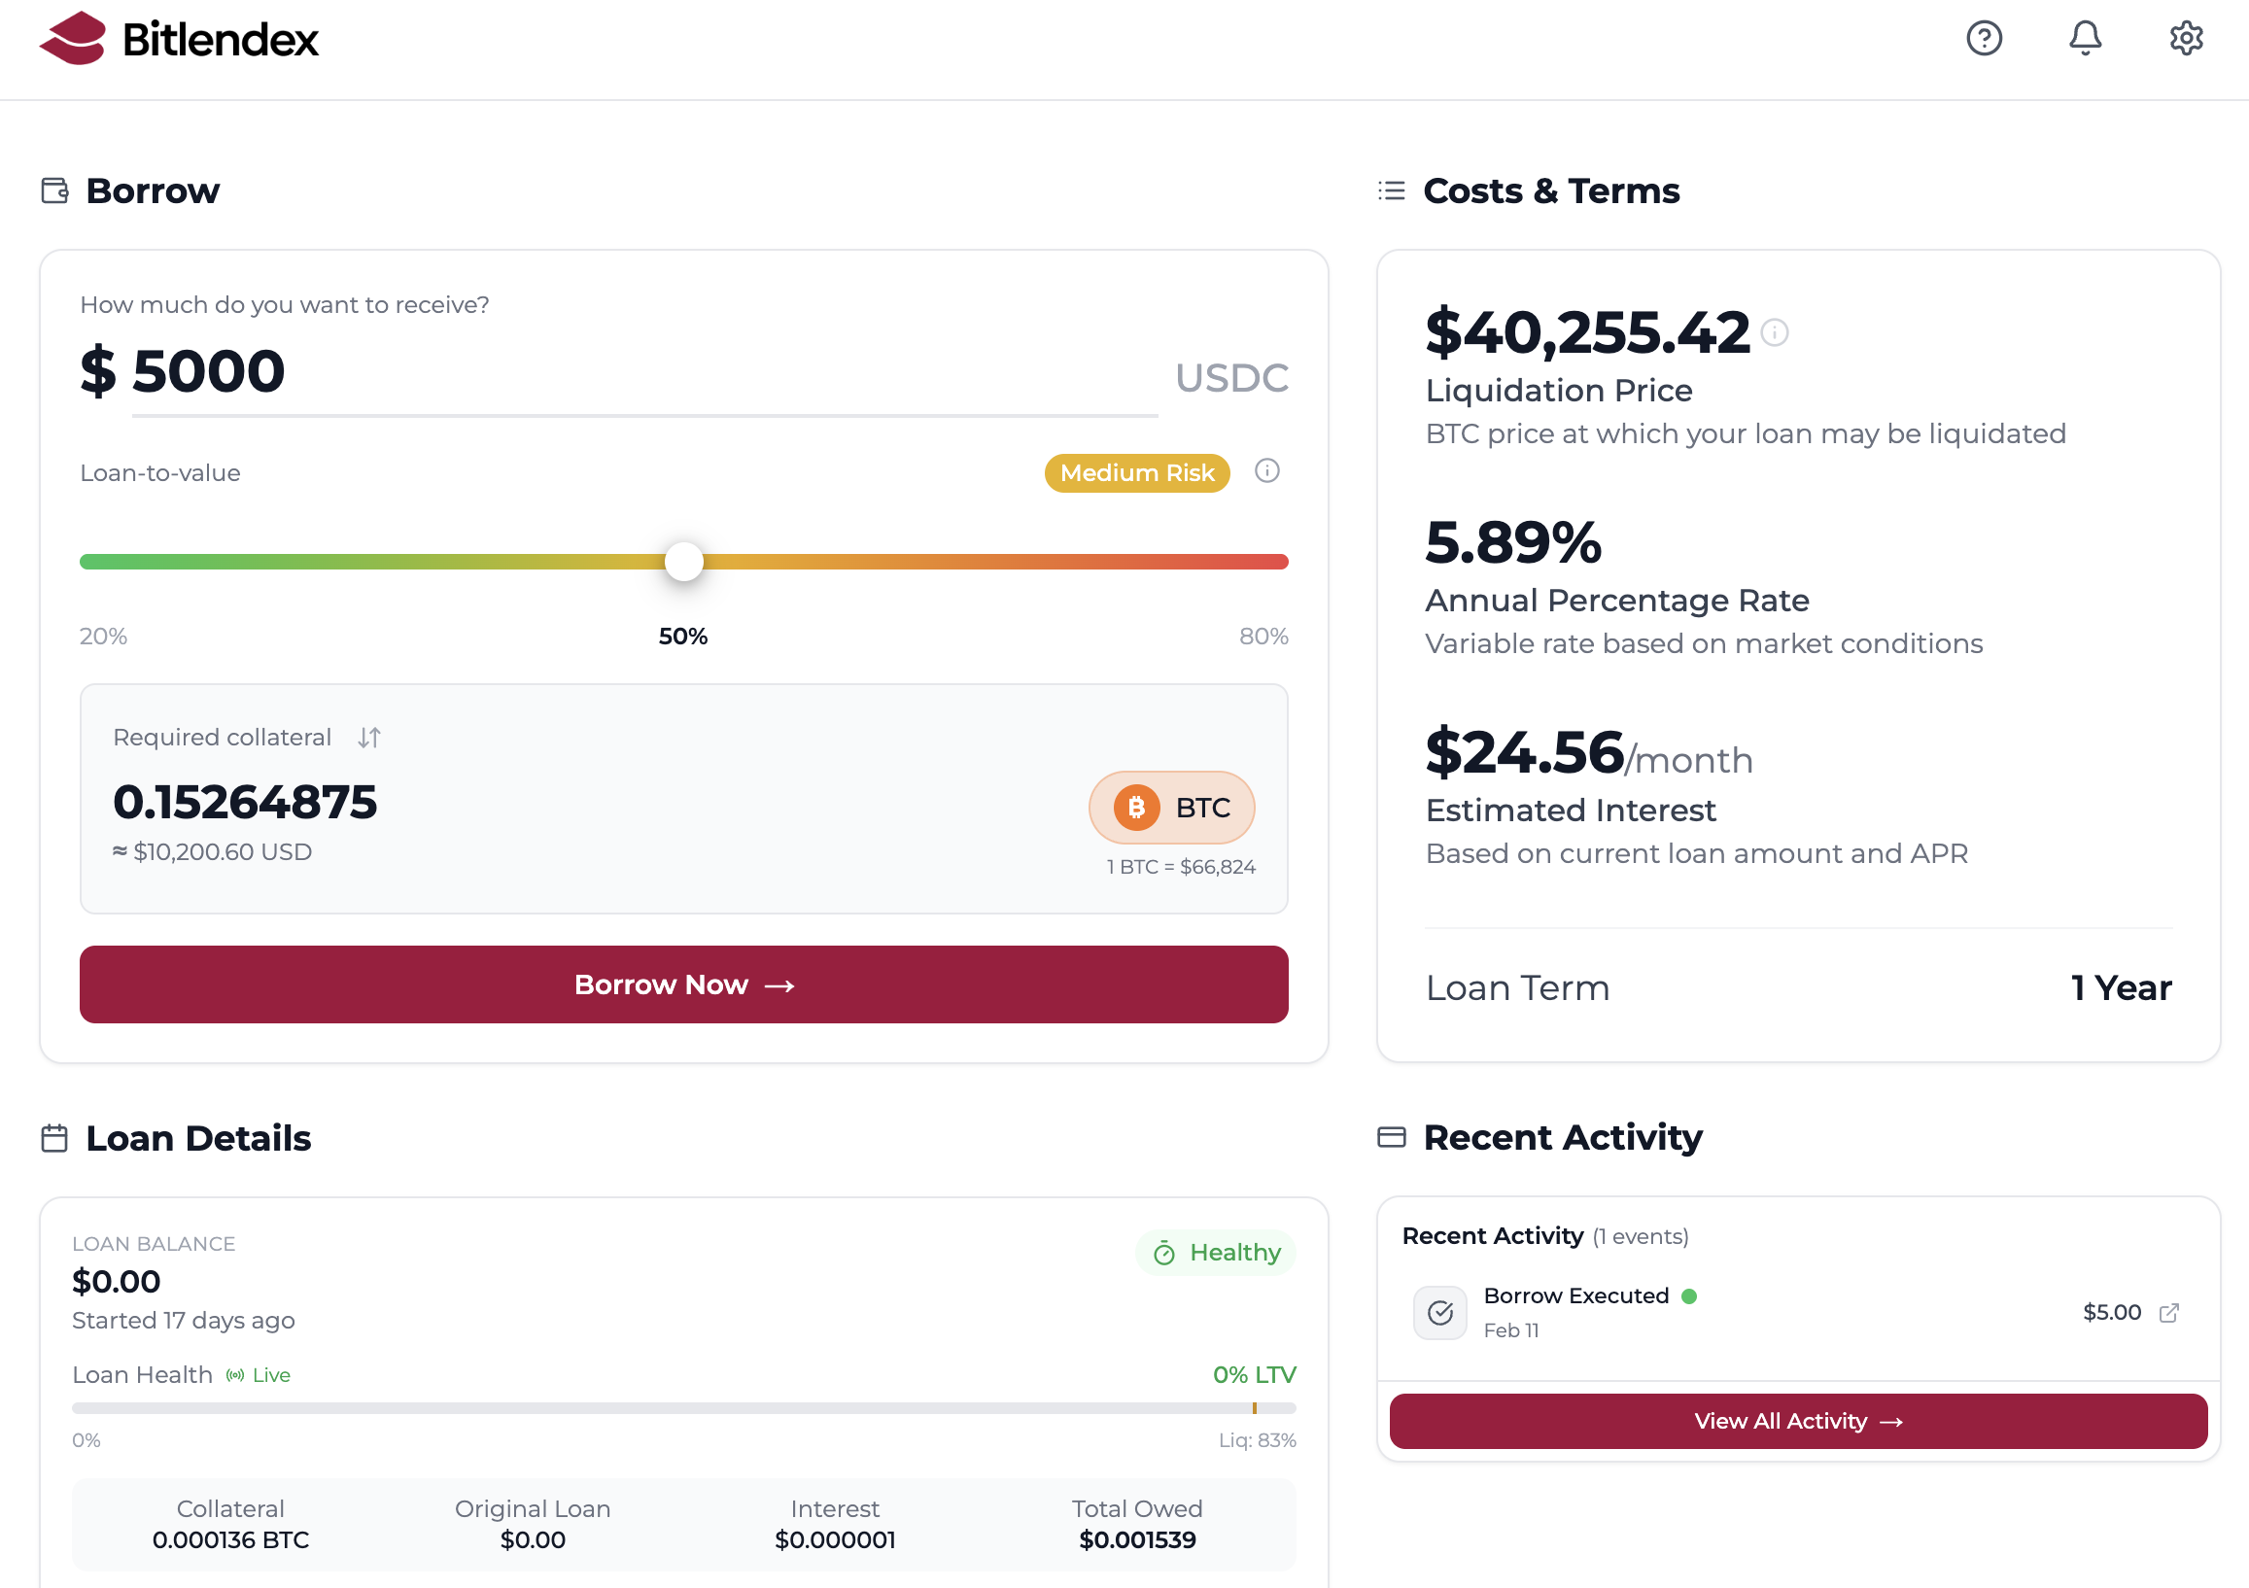Toggle the Medium Risk badge
Image resolution: width=2249 pixels, height=1588 pixels.
click(1136, 472)
